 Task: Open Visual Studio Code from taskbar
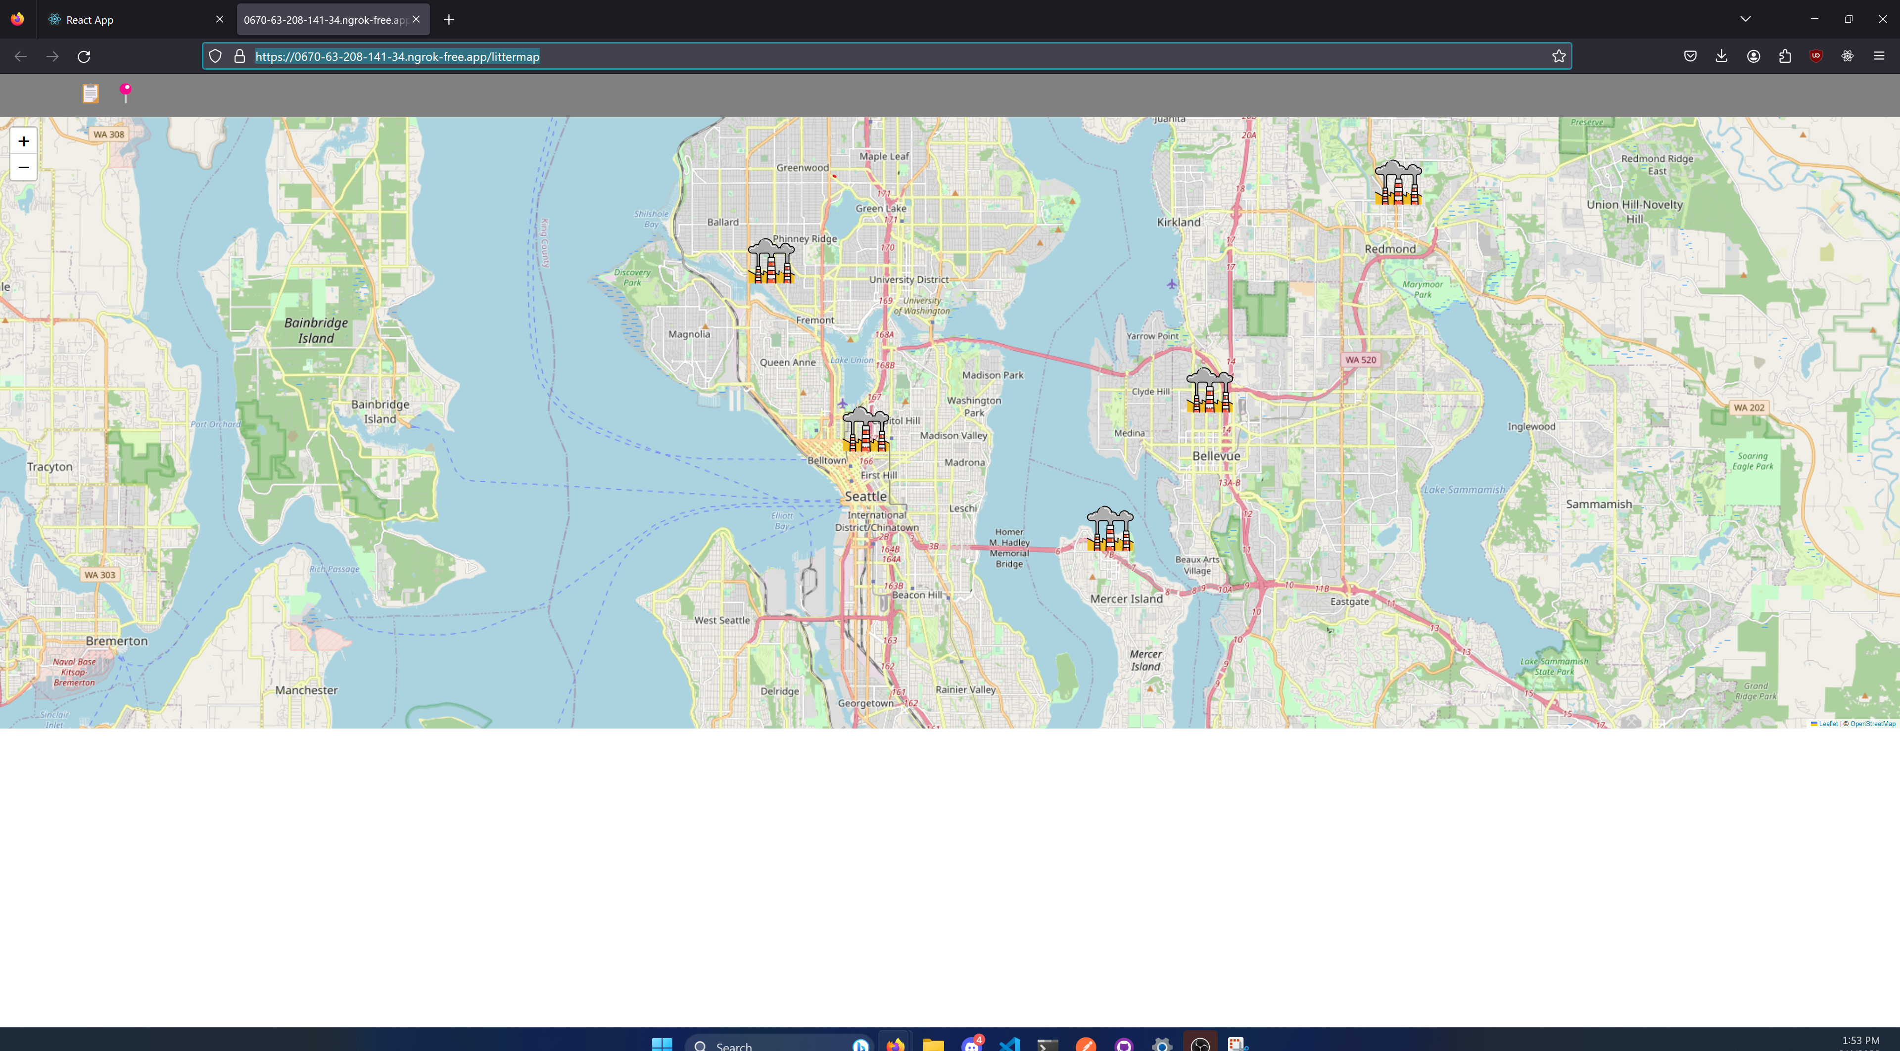(x=1010, y=1044)
